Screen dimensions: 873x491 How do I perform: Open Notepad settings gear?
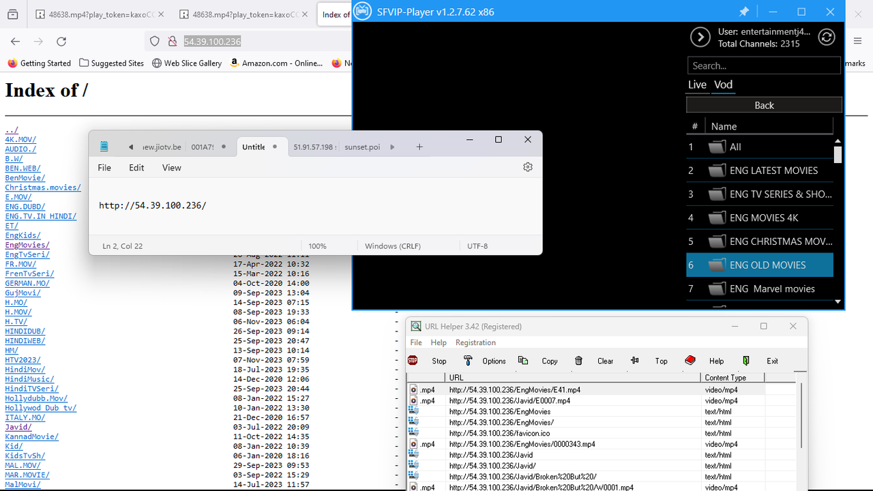coord(528,167)
